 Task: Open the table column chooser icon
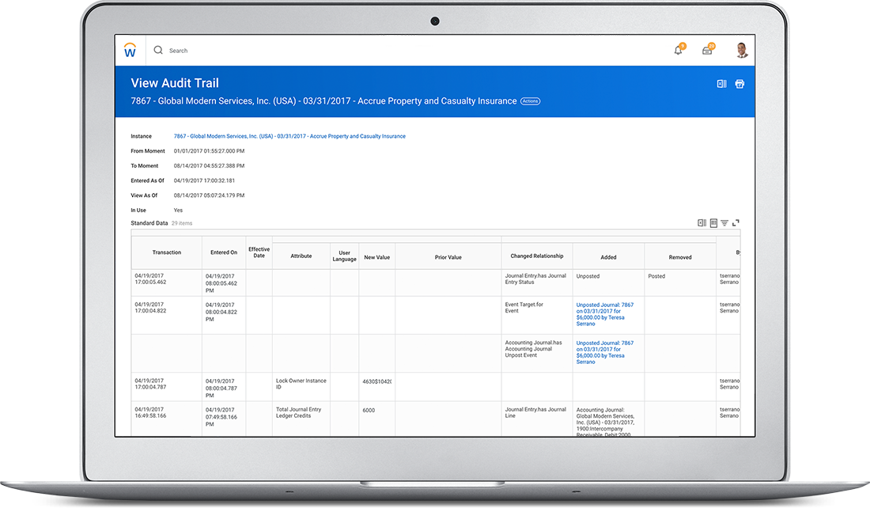coord(713,222)
